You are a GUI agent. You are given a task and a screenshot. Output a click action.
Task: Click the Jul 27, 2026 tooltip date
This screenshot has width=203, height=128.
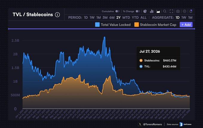coord(150,51)
